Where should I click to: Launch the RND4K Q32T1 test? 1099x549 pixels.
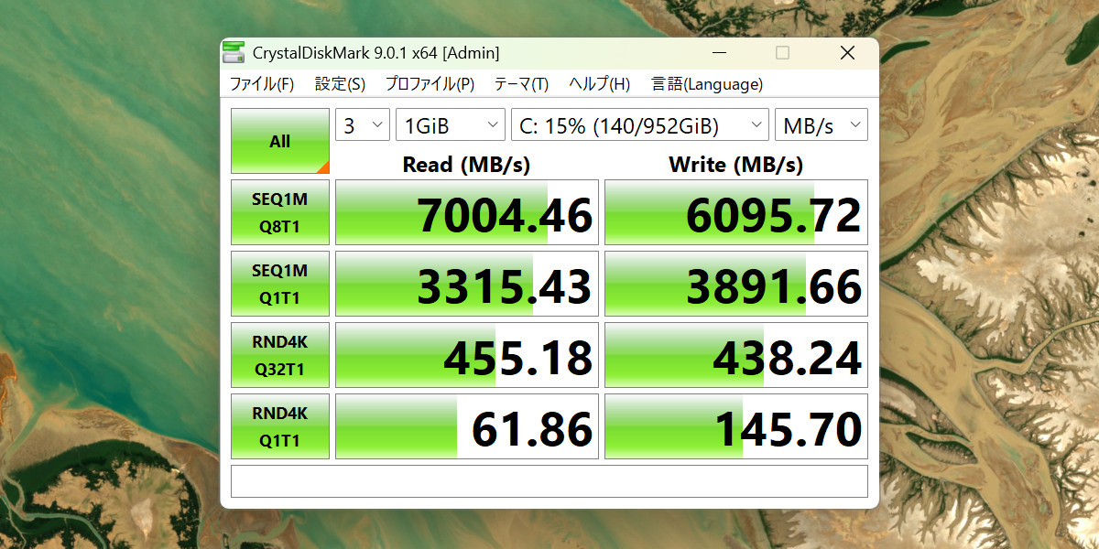(279, 355)
